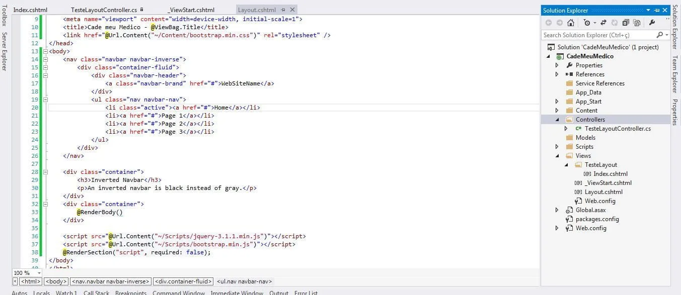Expand the App_Start folder

tap(557, 102)
